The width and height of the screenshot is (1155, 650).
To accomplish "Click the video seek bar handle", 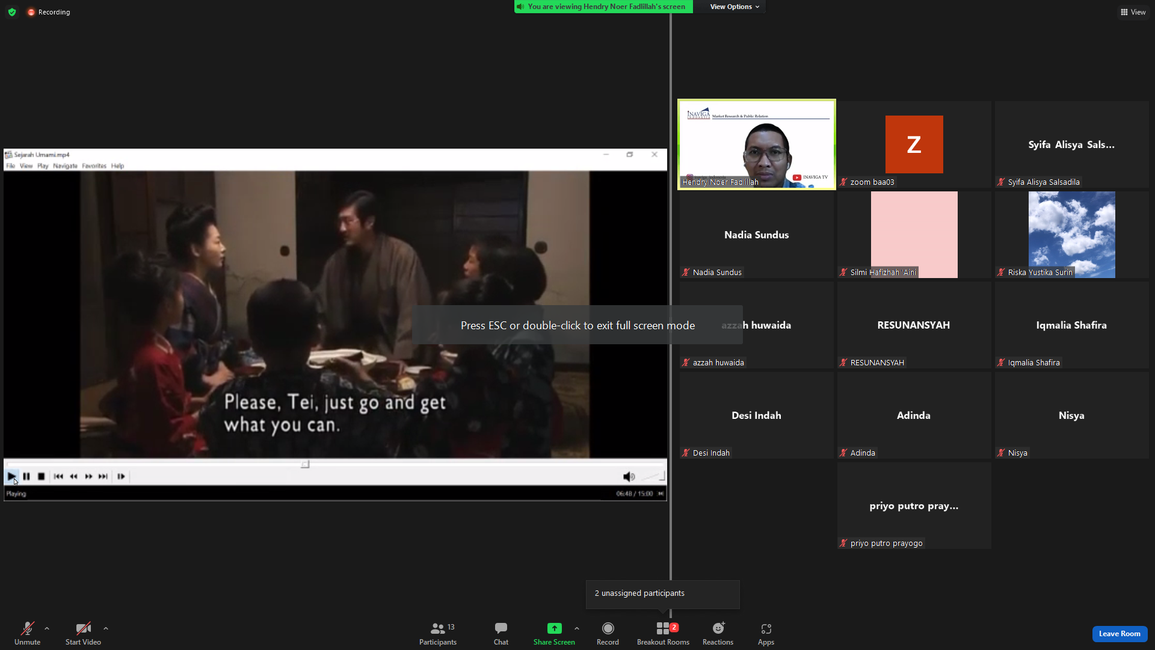I will tap(305, 464).
